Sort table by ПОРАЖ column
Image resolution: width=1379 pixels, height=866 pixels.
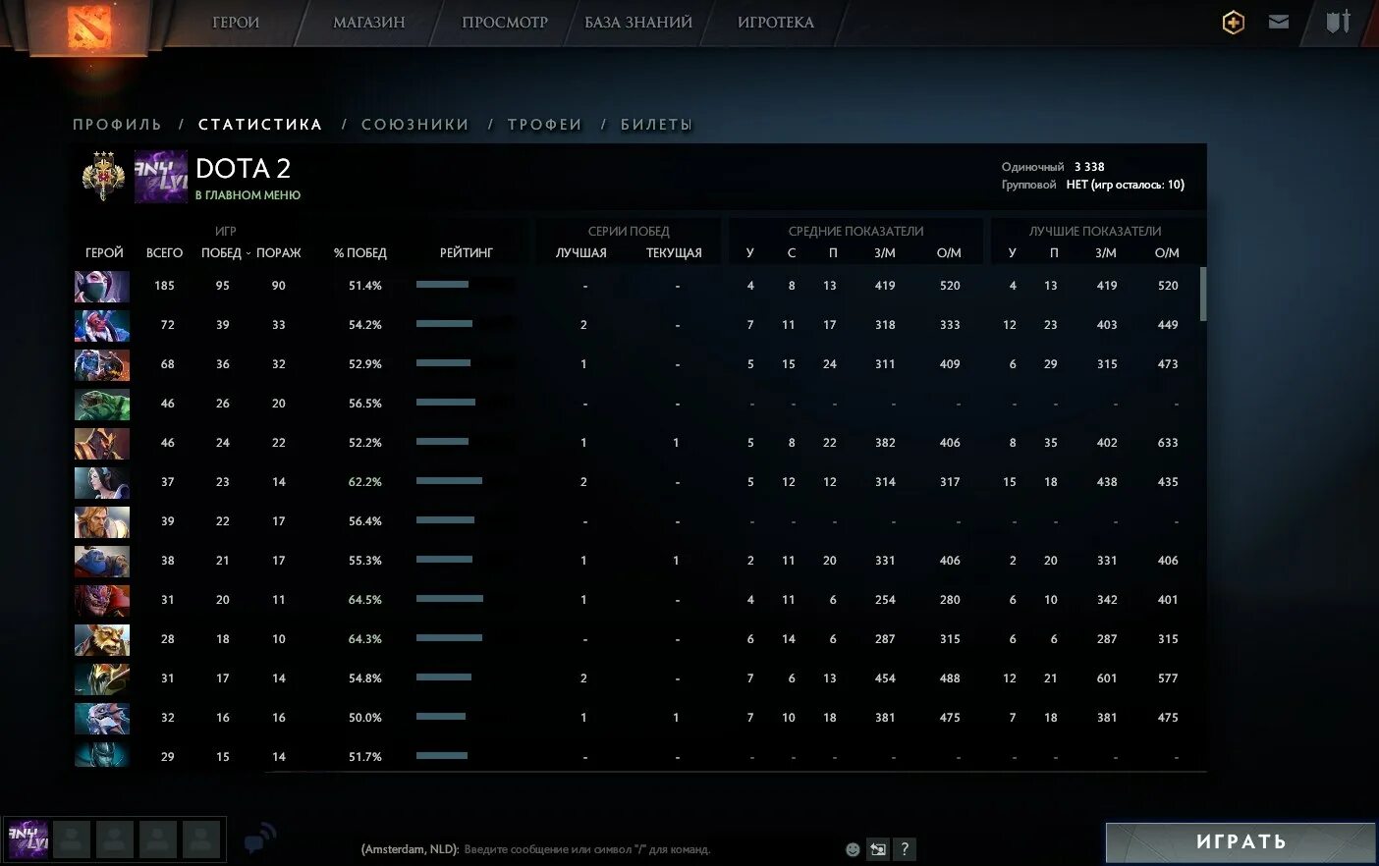[x=279, y=253]
